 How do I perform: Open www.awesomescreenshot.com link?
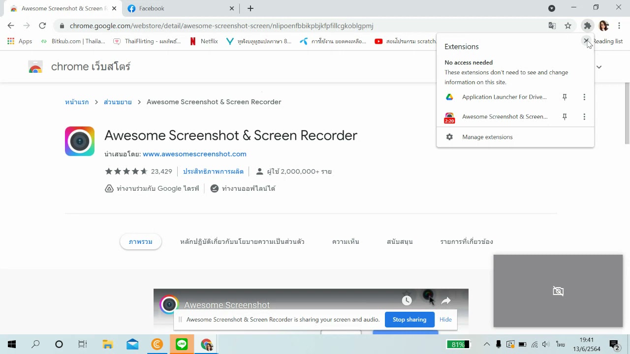tap(194, 154)
